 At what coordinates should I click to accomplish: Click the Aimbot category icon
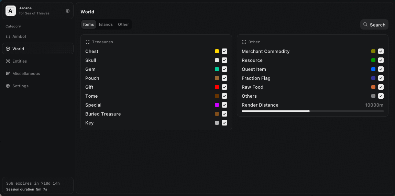[8, 36]
